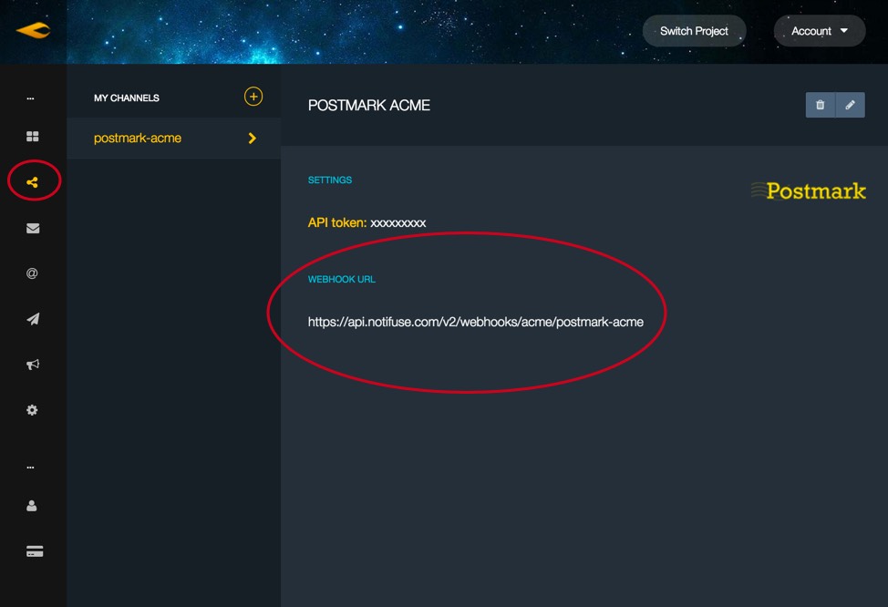The height and width of the screenshot is (607, 888).
Task: Click the POSTMARK ACME heading
Action: [369, 106]
